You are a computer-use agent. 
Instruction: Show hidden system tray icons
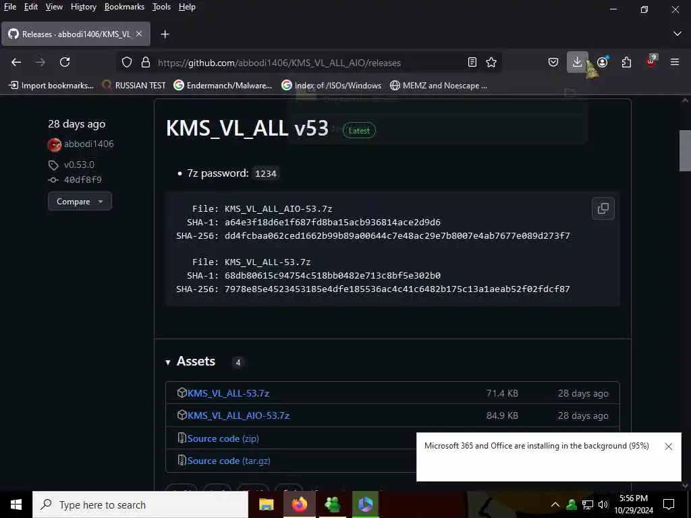pyautogui.click(x=555, y=505)
